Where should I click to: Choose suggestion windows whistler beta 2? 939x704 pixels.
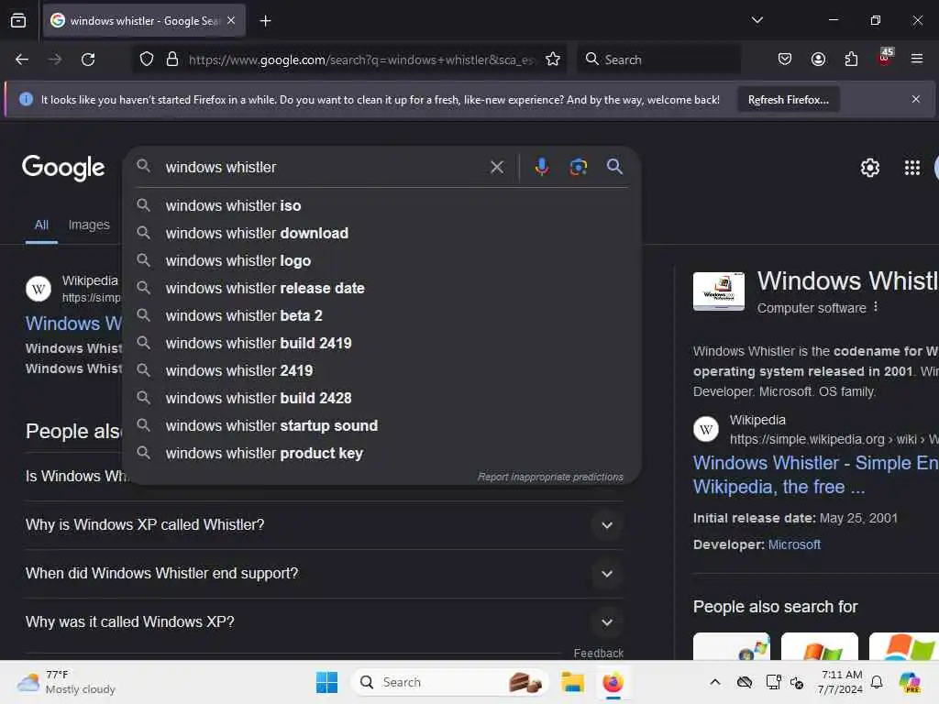tap(382, 315)
